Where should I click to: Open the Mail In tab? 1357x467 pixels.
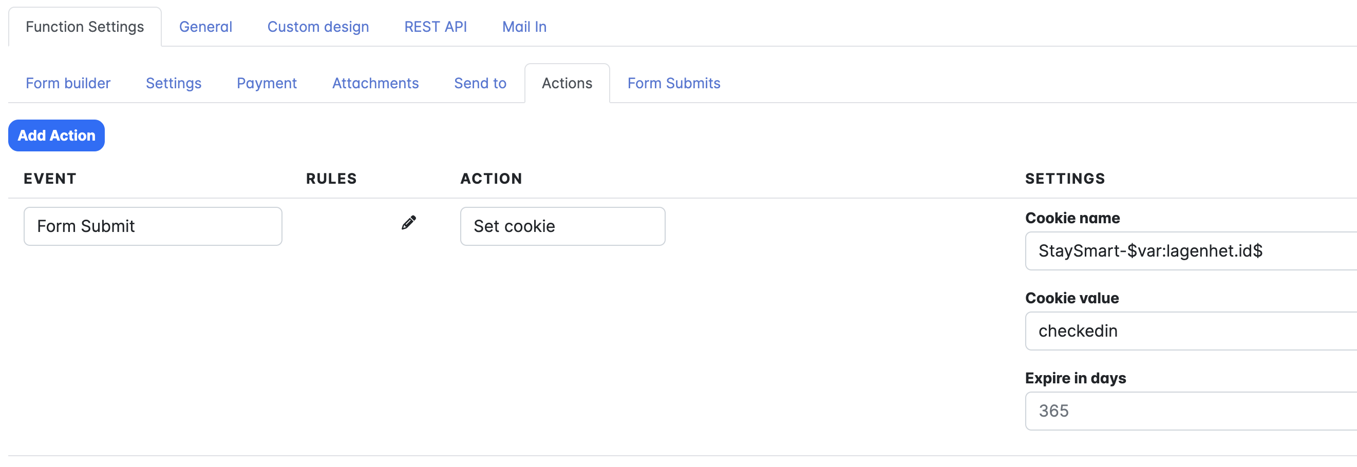(x=524, y=27)
